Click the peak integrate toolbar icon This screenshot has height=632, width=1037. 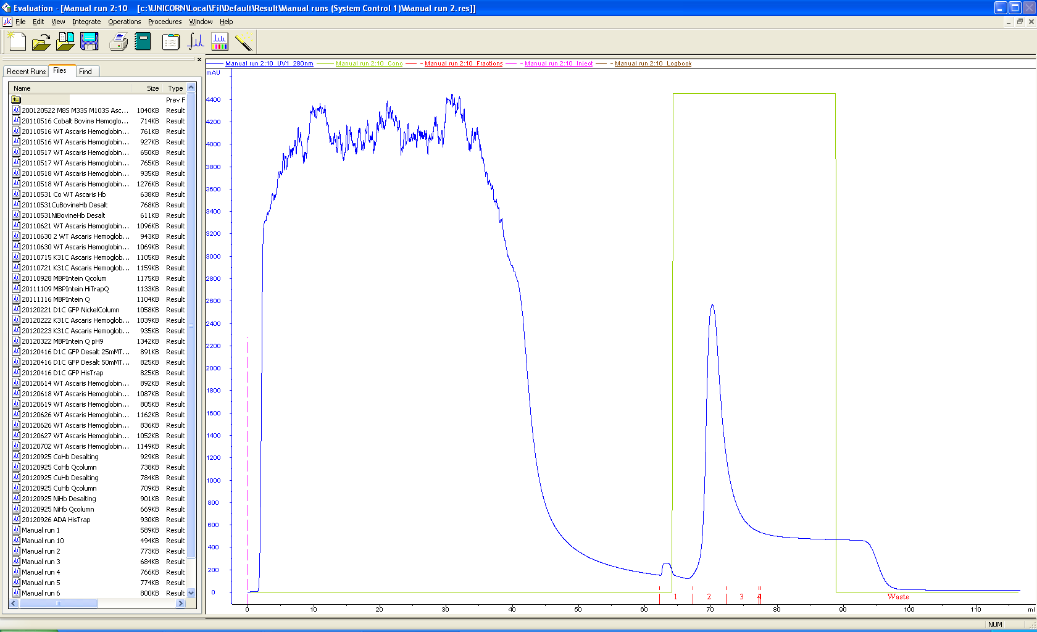tap(196, 41)
